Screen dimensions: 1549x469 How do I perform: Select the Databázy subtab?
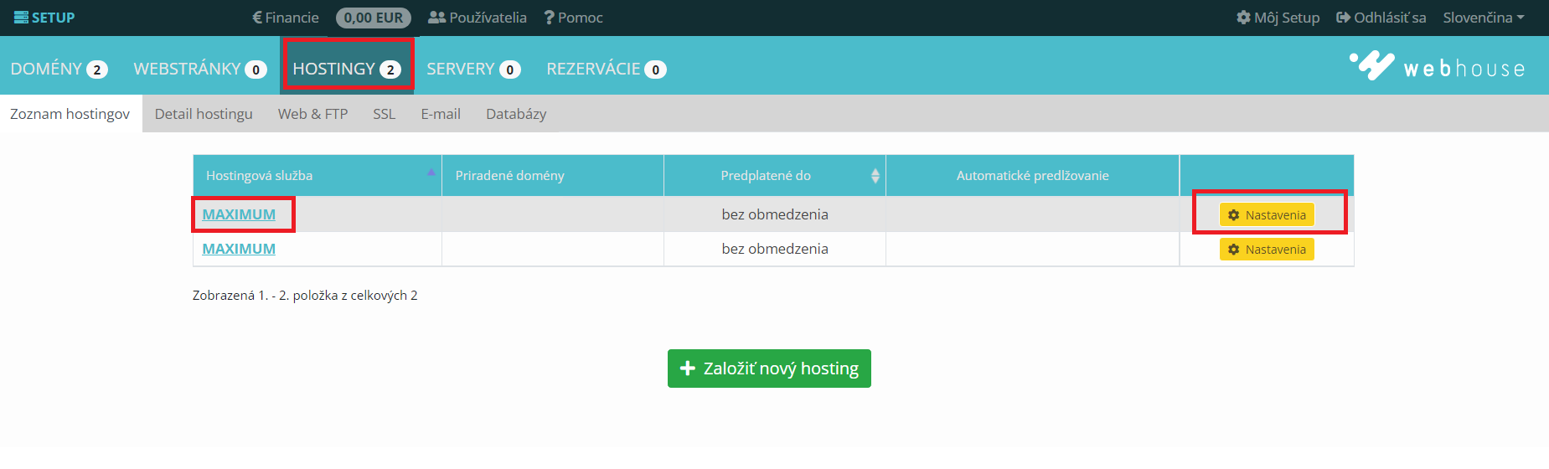(516, 114)
